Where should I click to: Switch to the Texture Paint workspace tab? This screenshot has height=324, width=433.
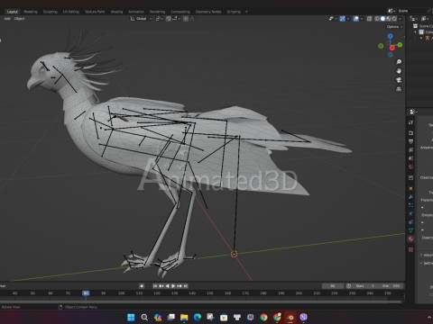pyautogui.click(x=95, y=12)
